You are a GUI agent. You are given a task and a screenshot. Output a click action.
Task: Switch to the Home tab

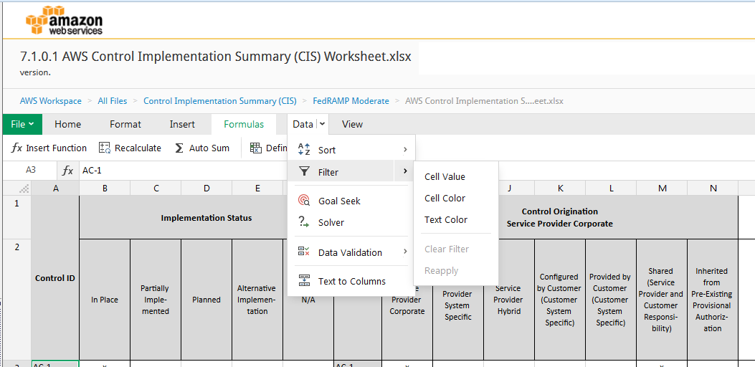point(67,124)
